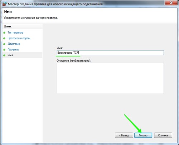Click green bullet beside Действие step
Image resolution: width=179 pixels, height=145 pixels.
(4, 44)
